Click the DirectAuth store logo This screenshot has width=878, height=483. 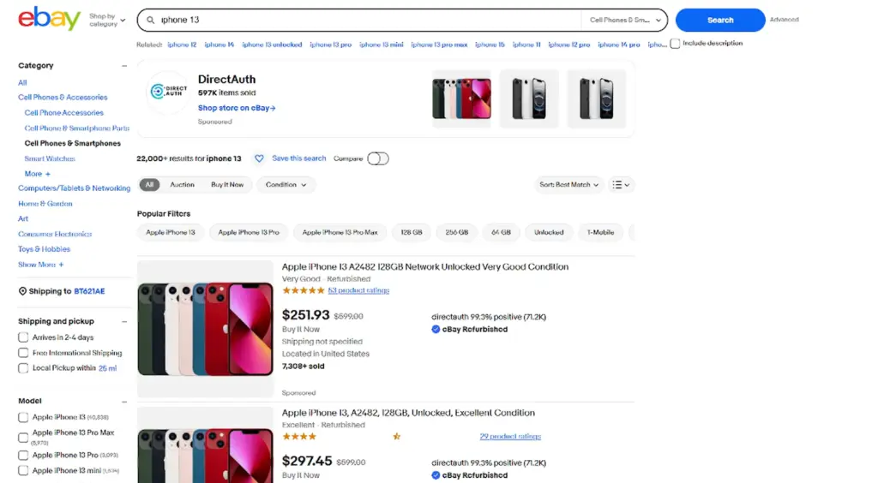tap(168, 92)
